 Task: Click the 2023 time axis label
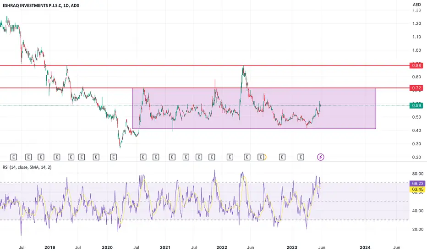pyautogui.click(x=292, y=247)
